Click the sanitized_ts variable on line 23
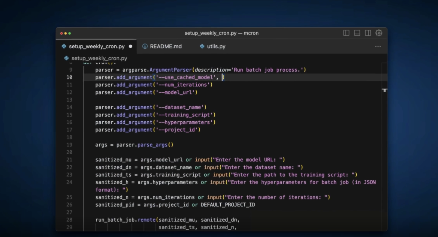The image size is (438, 237). click(113, 175)
